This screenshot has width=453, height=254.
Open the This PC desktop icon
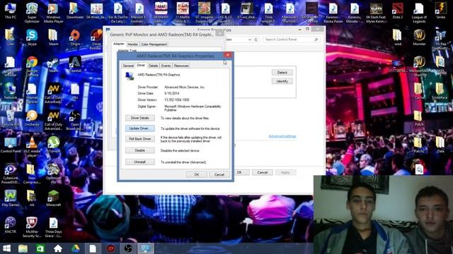click(10, 11)
